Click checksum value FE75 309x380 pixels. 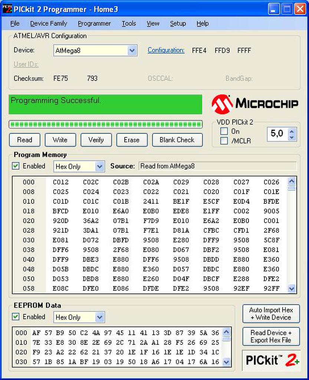point(60,78)
